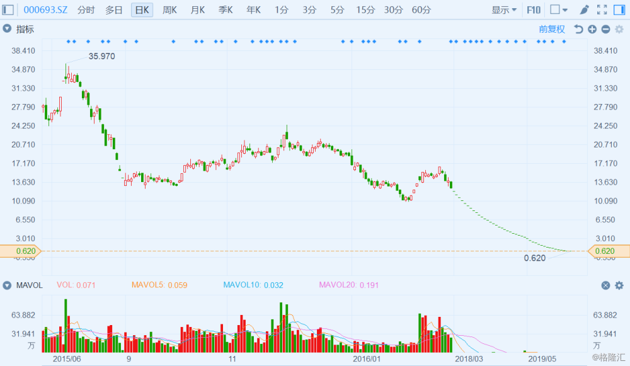Image resolution: width=630 pixels, height=366 pixels.
Task: Select the 月K monthly candlestick tab
Action: (198, 9)
